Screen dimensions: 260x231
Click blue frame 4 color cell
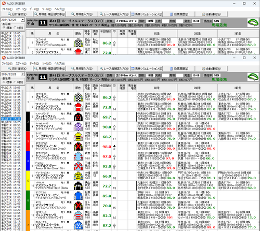(28, 161)
